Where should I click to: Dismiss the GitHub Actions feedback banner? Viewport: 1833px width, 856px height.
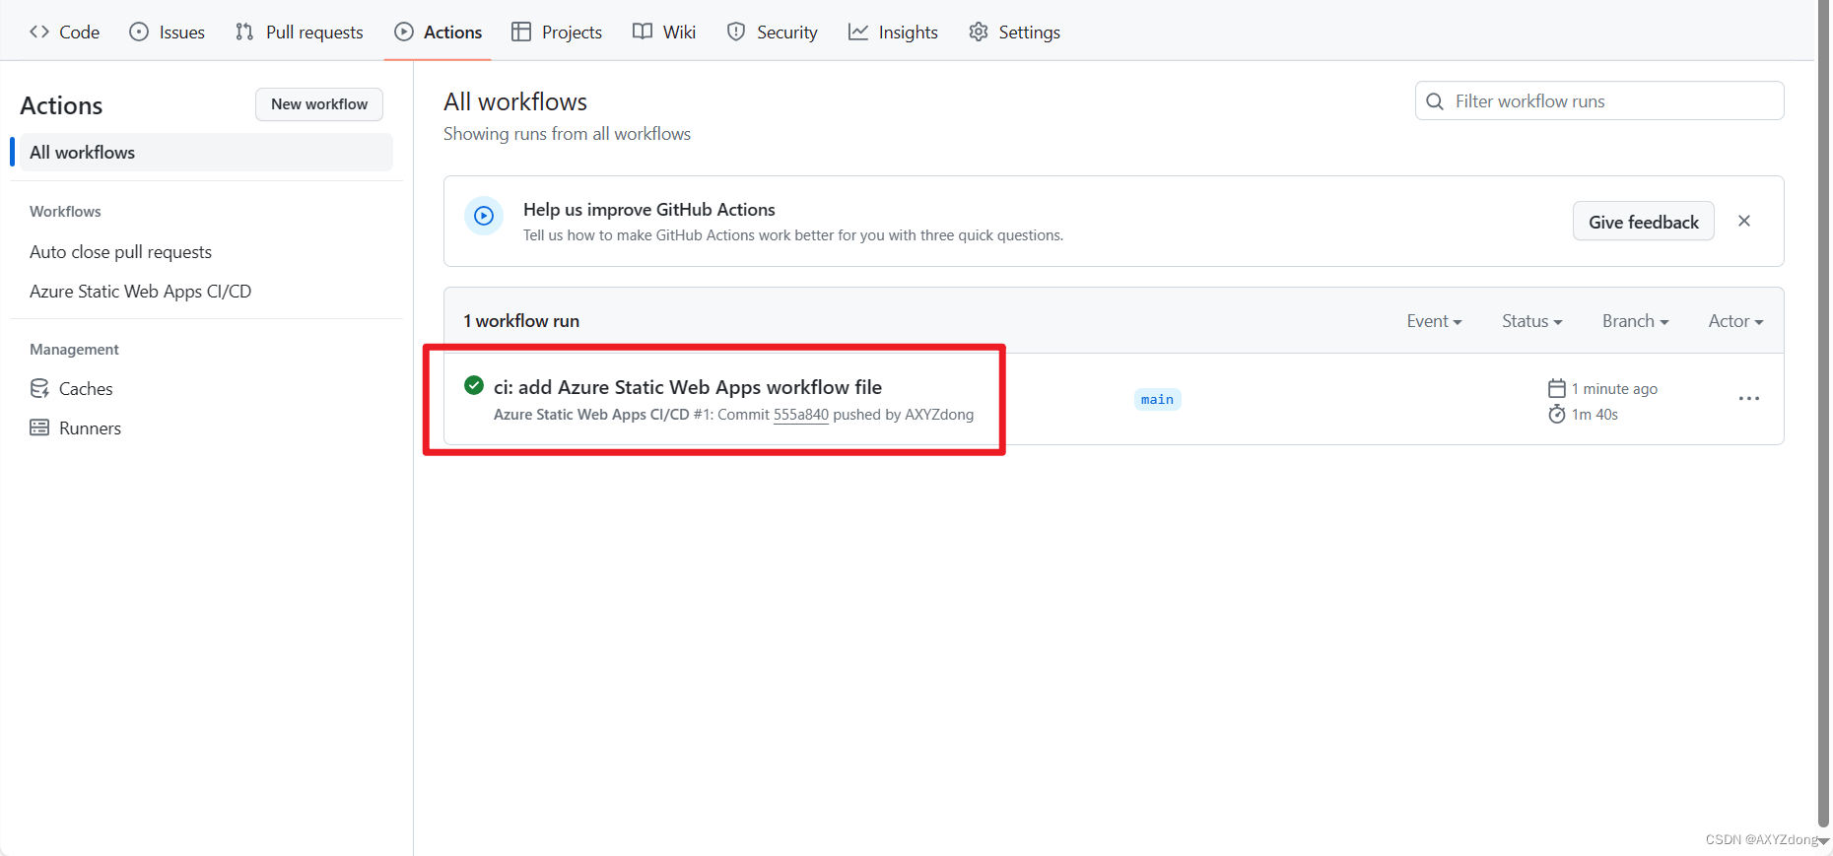pyautogui.click(x=1744, y=221)
